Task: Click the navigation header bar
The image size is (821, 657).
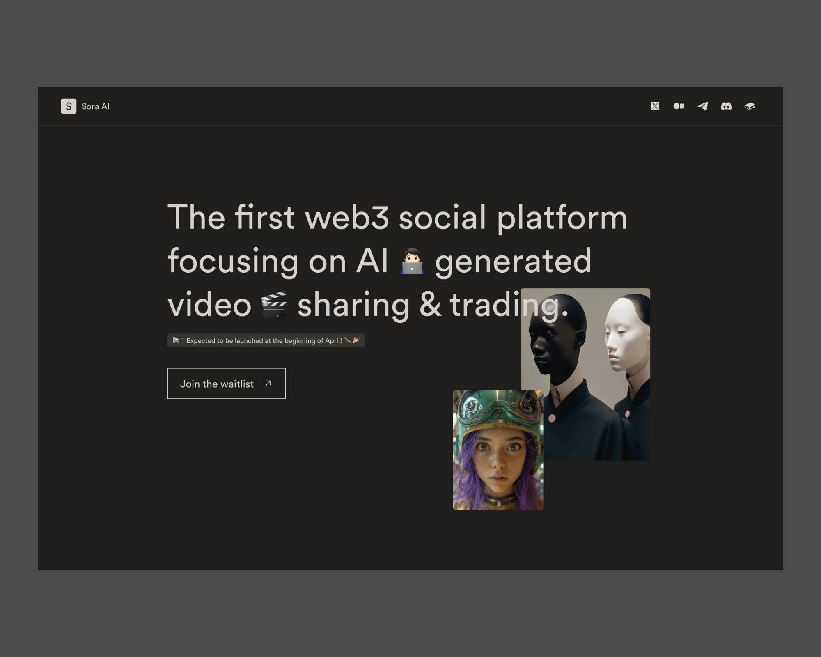Action: point(410,106)
